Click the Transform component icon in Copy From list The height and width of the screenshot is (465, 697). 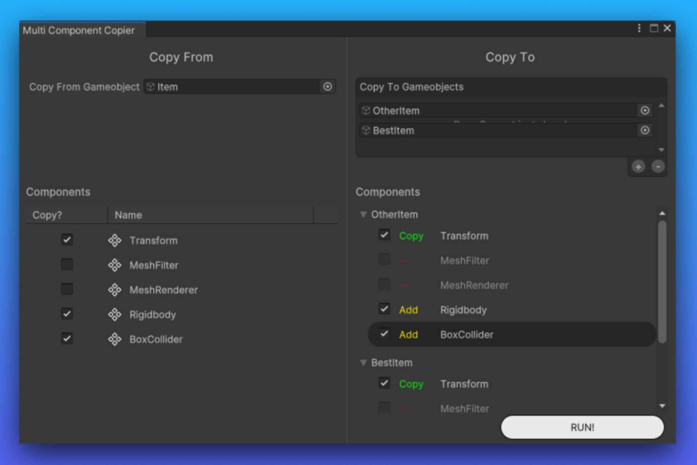point(115,240)
